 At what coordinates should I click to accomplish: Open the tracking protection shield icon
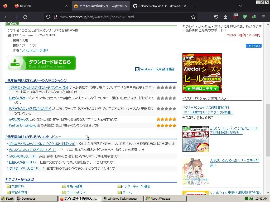(x=48, y=17)
